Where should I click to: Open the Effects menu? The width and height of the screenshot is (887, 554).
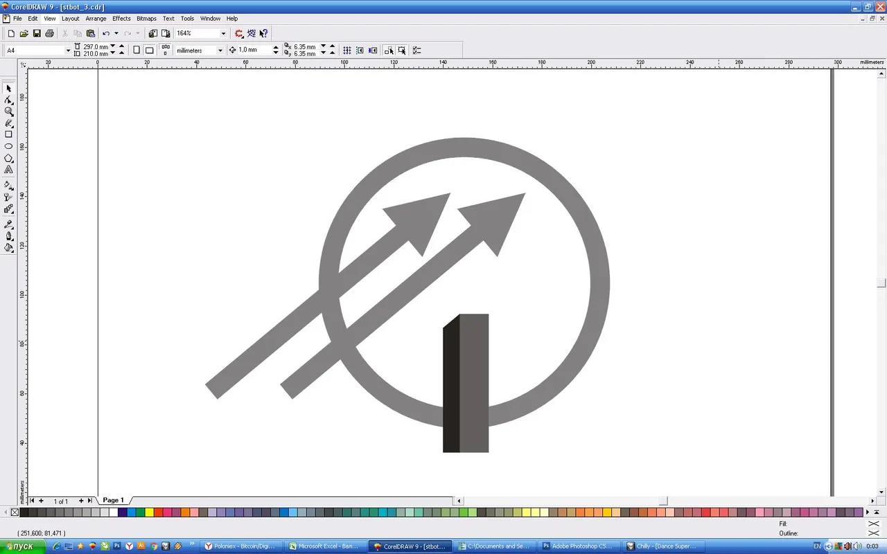[x=121, y=19]
